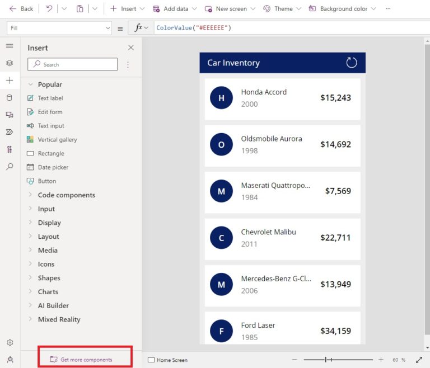Collapse the Popular section
Viewport: 430px width, 368px height.
tap(31, 84)
